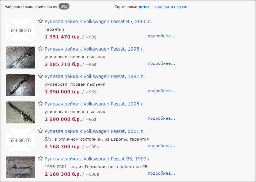Open photo of 2 090 000 б.р. Passat 1998 rack
This screenshot has width=256, height=182.
(x=20, y=112)
